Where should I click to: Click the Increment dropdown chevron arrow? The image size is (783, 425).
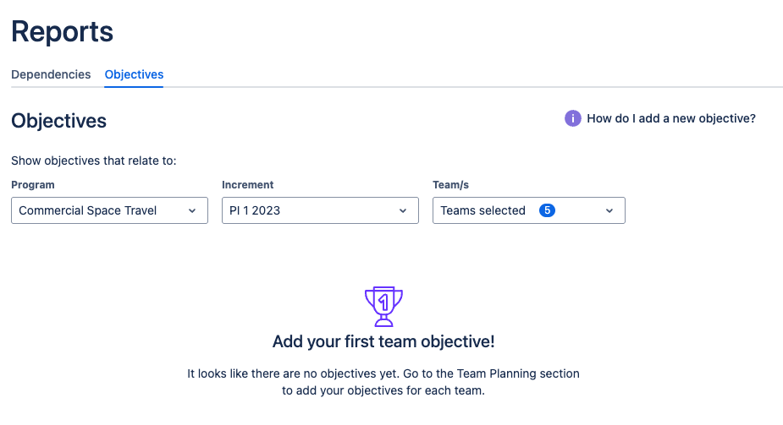click(403, 210)
